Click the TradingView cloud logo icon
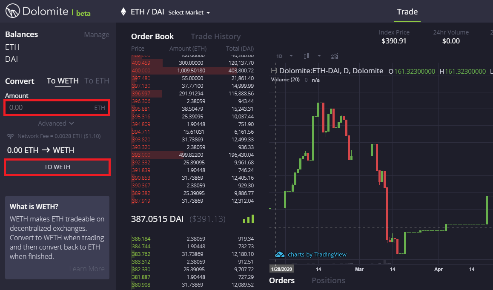This screenshot has height=290, width=493. coord(280,255)
